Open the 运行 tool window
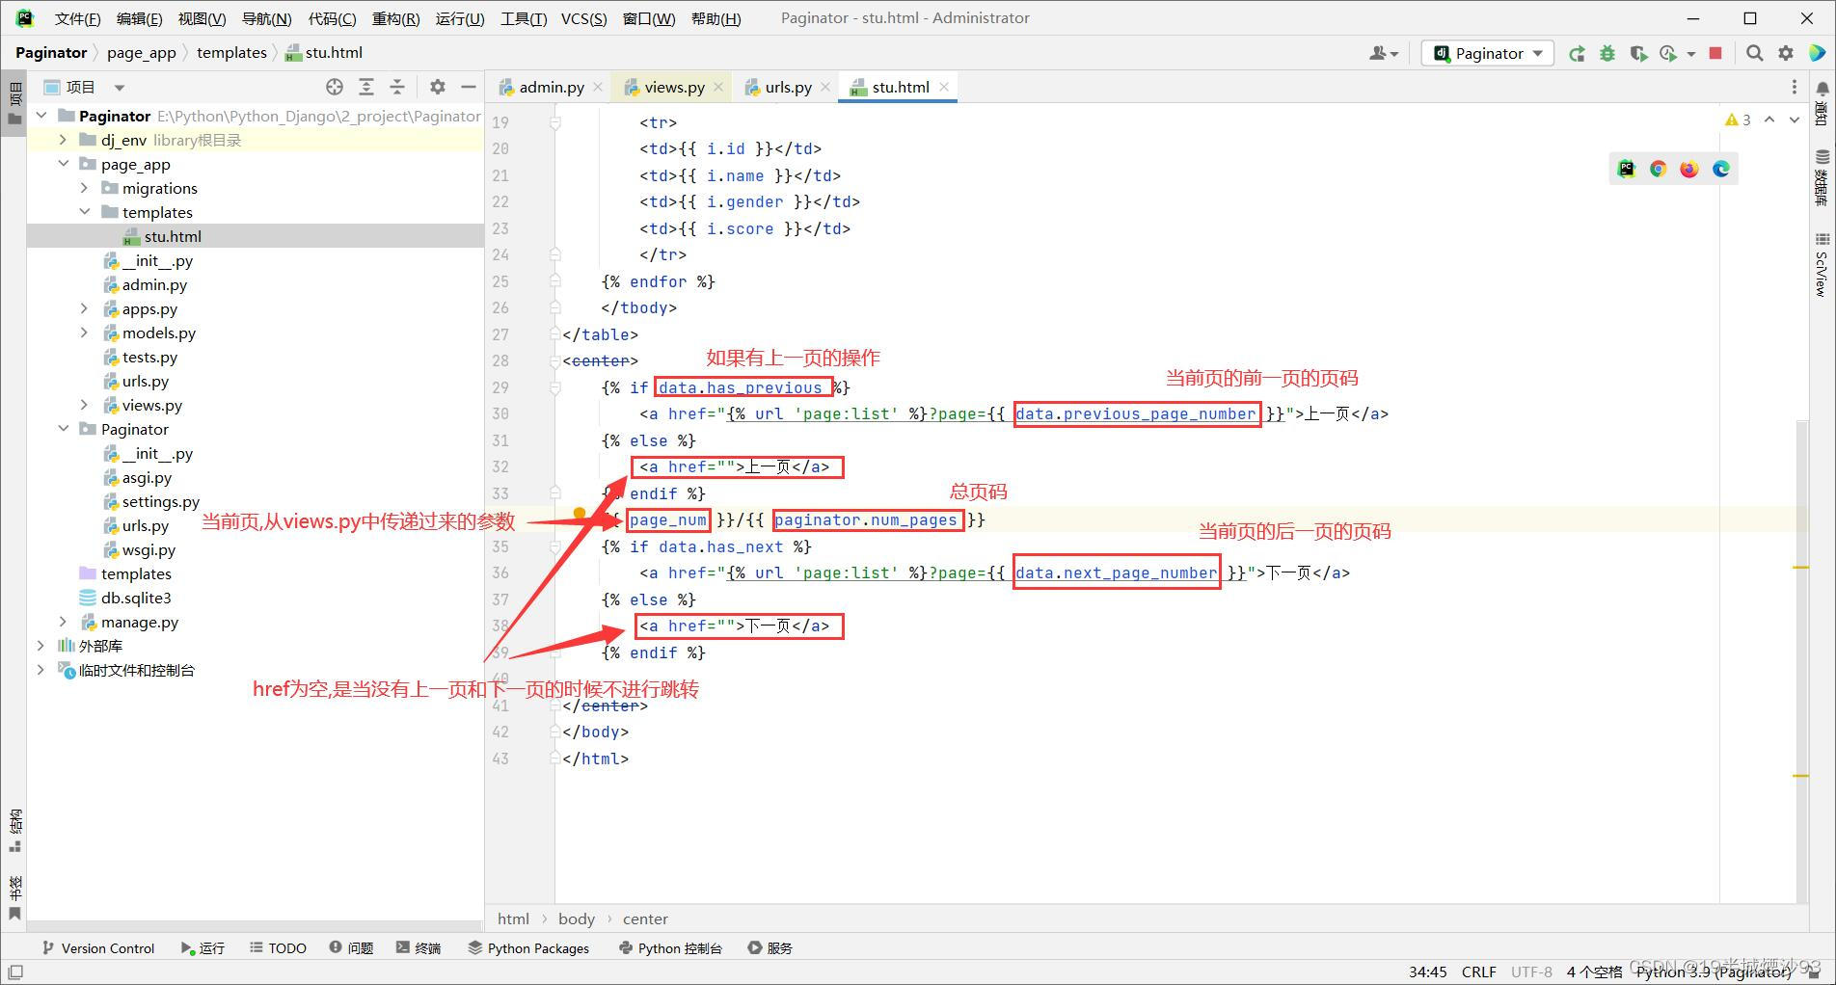Screen dimensions: 1836x985 (202, 947)
